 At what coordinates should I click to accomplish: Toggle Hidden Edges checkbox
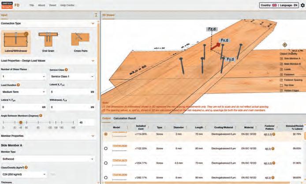point(281,90)
